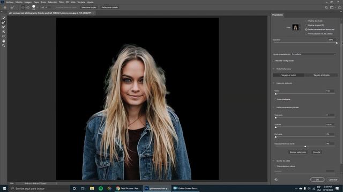Open Ajuste preestablecido dropdown
Image resolution: width=343 pixels, height=192 pixels.
point(313,54)
